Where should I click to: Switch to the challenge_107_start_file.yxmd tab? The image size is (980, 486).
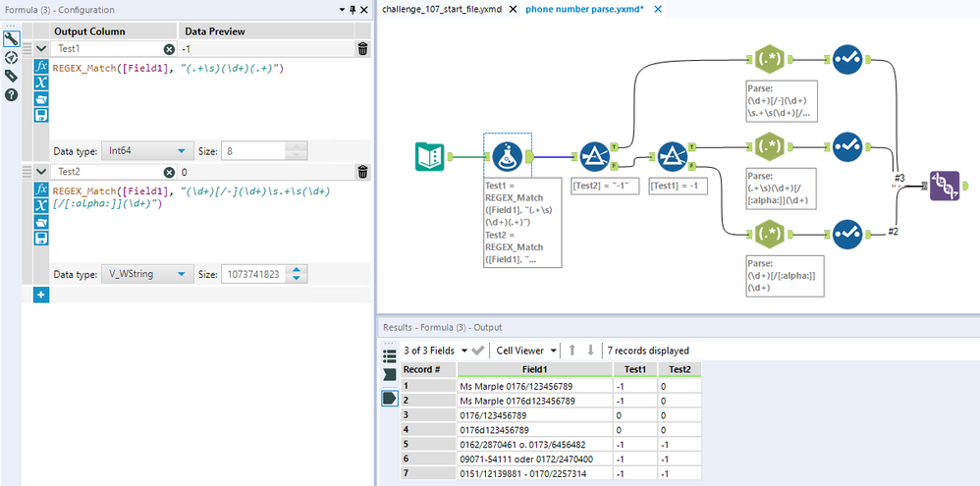[442, 10]
